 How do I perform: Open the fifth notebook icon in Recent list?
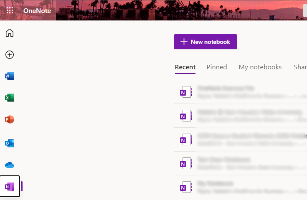[x=185, y=187]
